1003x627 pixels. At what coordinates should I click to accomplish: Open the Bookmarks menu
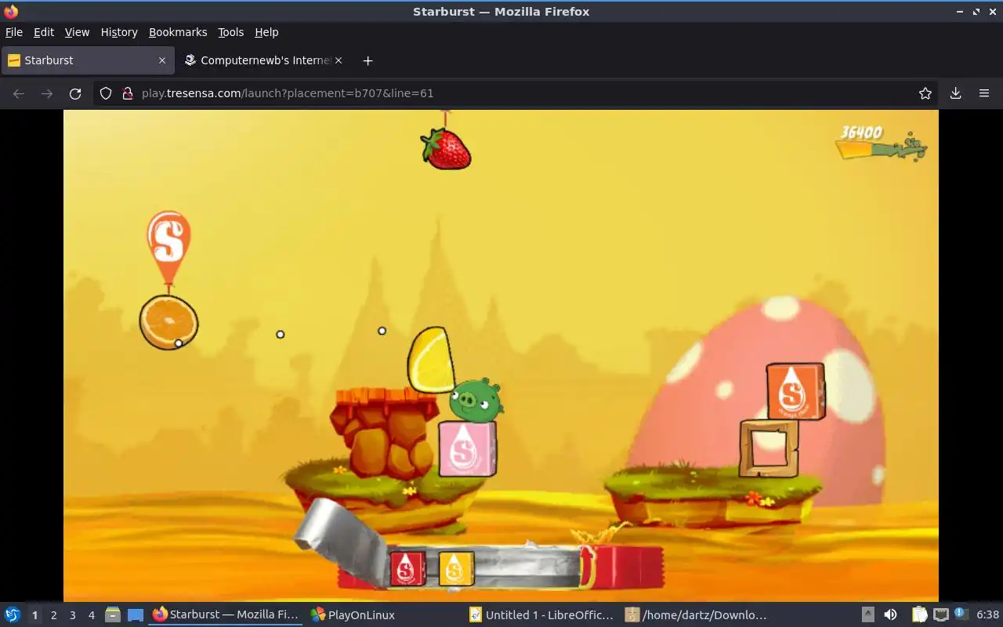[x=178, y=32]
